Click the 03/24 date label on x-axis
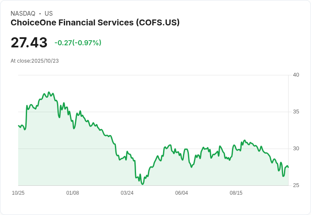 click(127, 193)
